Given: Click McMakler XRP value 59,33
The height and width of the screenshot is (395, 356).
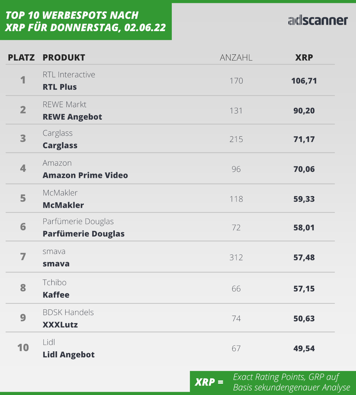Looking at the screenshot, I should pos(304,199).
